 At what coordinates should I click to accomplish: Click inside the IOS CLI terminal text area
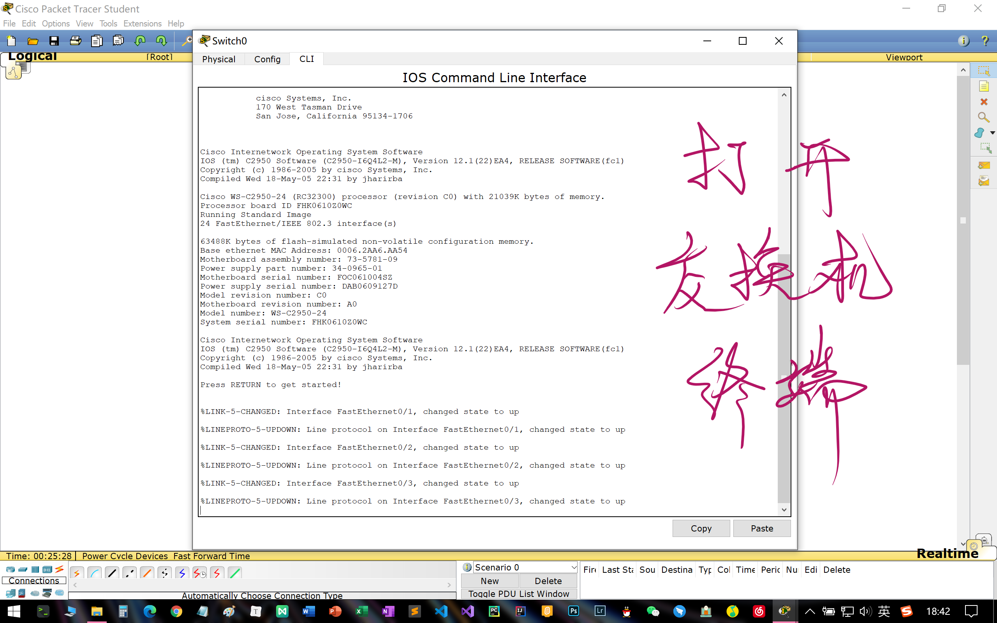pyautogui.click(x=488, y=302)
